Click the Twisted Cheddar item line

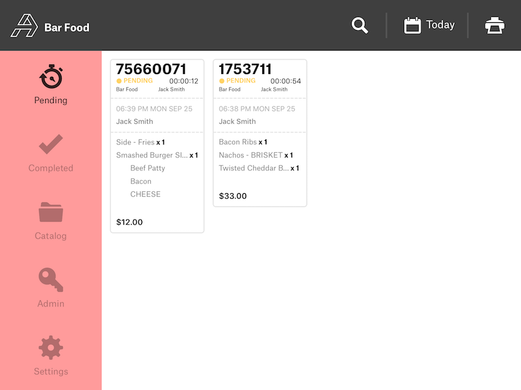(x=254, y=169)
